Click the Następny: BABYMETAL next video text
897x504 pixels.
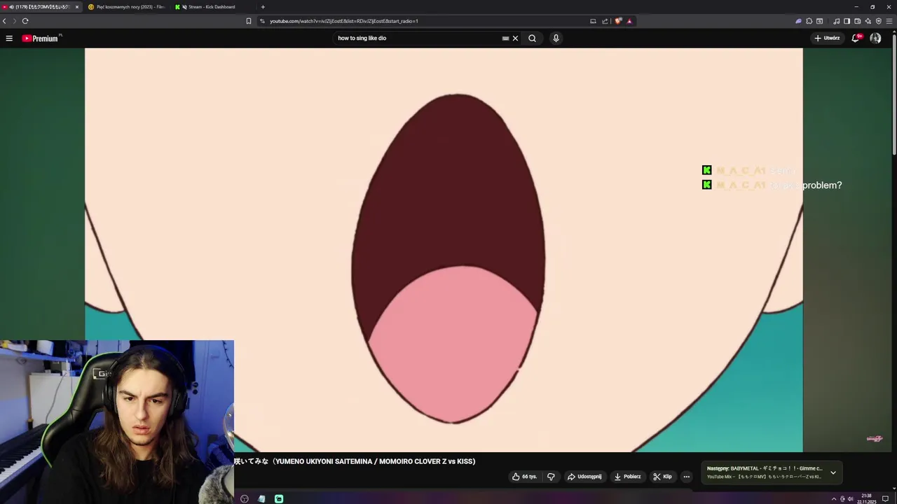(x=765, y=468)
